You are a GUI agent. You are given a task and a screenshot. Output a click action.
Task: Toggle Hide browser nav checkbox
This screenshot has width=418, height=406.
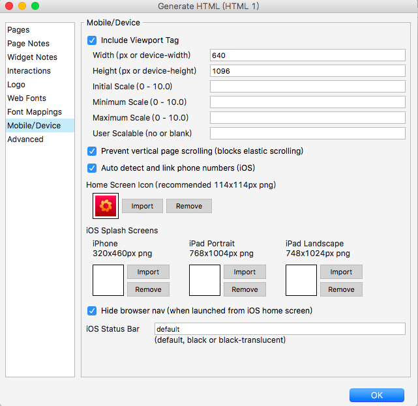point(92,311)
